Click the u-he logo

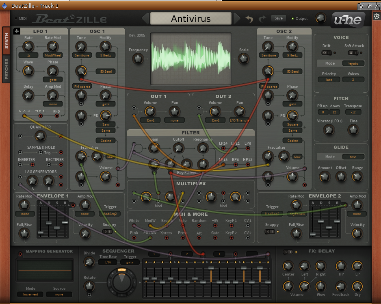[x=347, y=20]
